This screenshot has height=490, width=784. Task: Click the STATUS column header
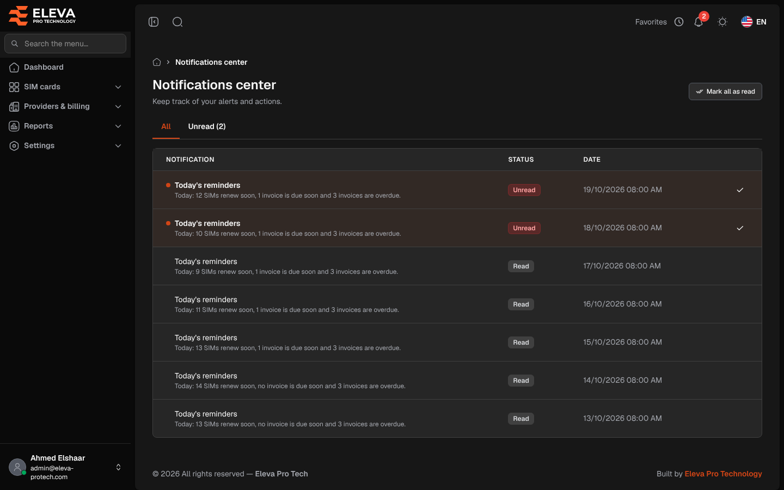pos(521,160)
